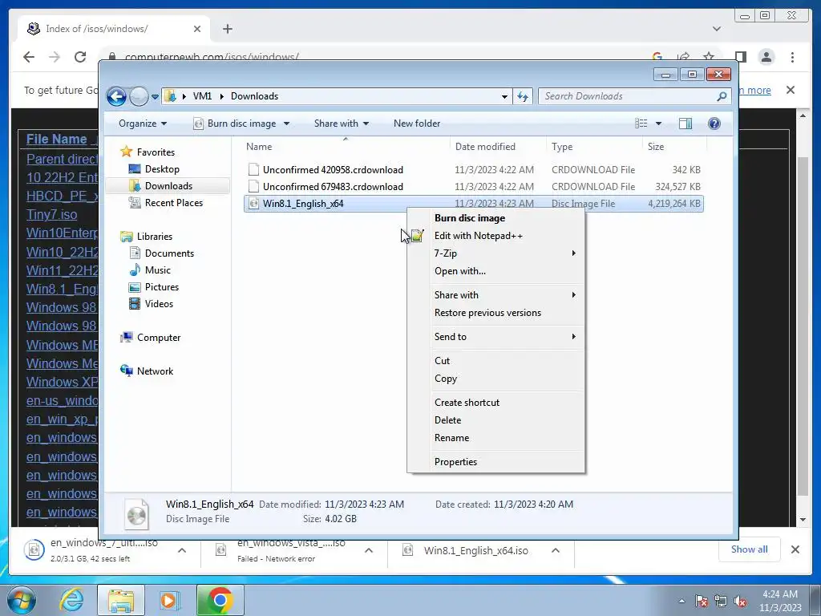Click Show all downloads in Chrome

tap(750, 549)
